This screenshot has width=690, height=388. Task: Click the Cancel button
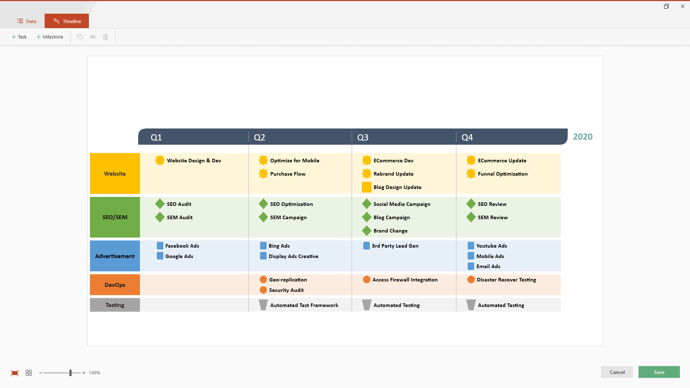pyautogui.click(x=617, y=372)
